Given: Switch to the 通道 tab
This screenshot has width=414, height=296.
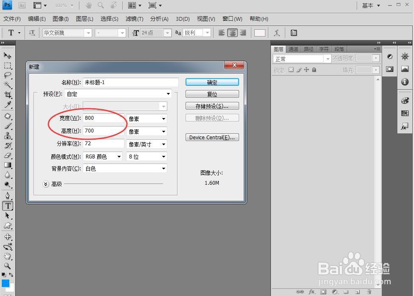Looking at the screenshot, I should [293, 49].
